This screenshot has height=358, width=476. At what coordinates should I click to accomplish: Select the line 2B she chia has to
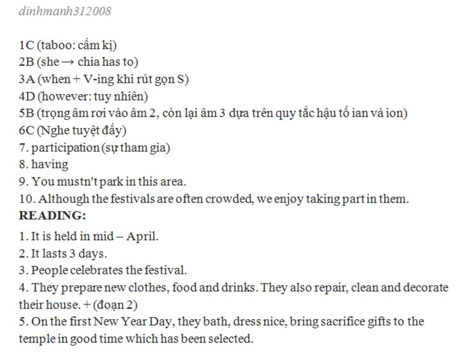[x=78, y=62]
